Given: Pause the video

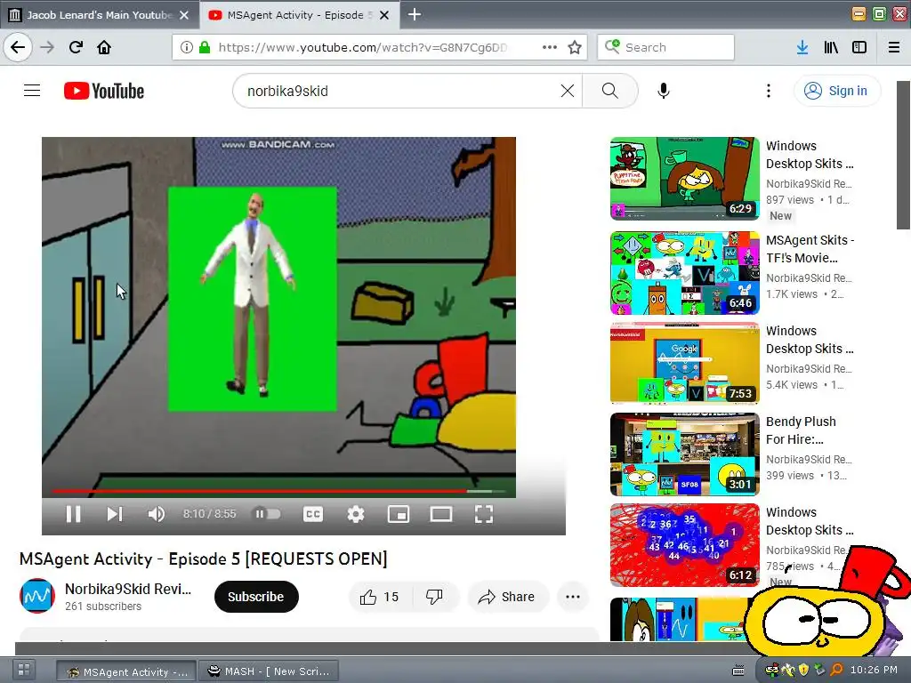Looking at the screenshot, I should 73,514.
